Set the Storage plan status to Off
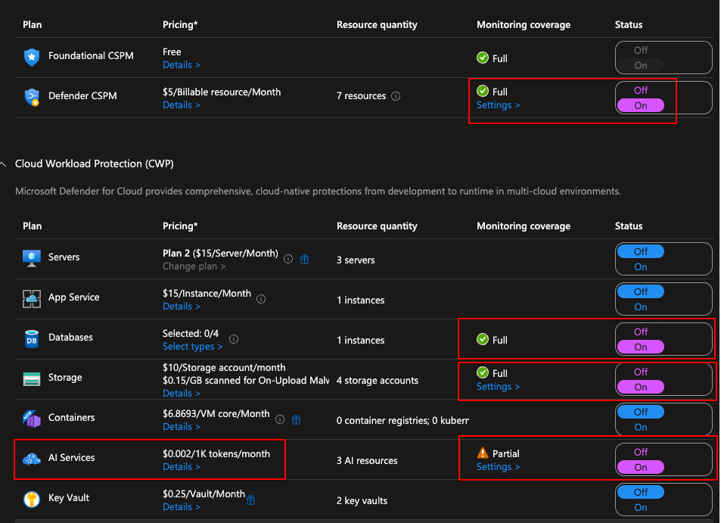This screenshot has height=523, width=721. [x=640, y=372]
